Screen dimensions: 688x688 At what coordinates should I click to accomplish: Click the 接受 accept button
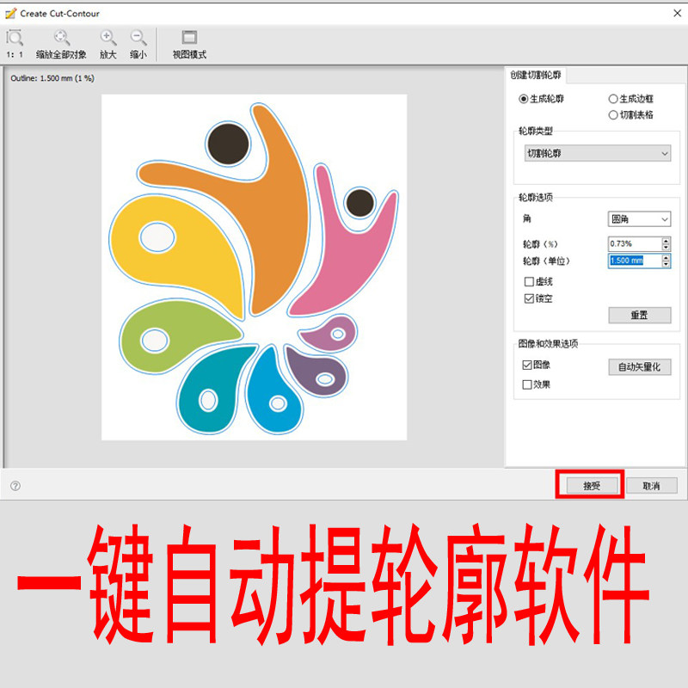click(592, 486)
